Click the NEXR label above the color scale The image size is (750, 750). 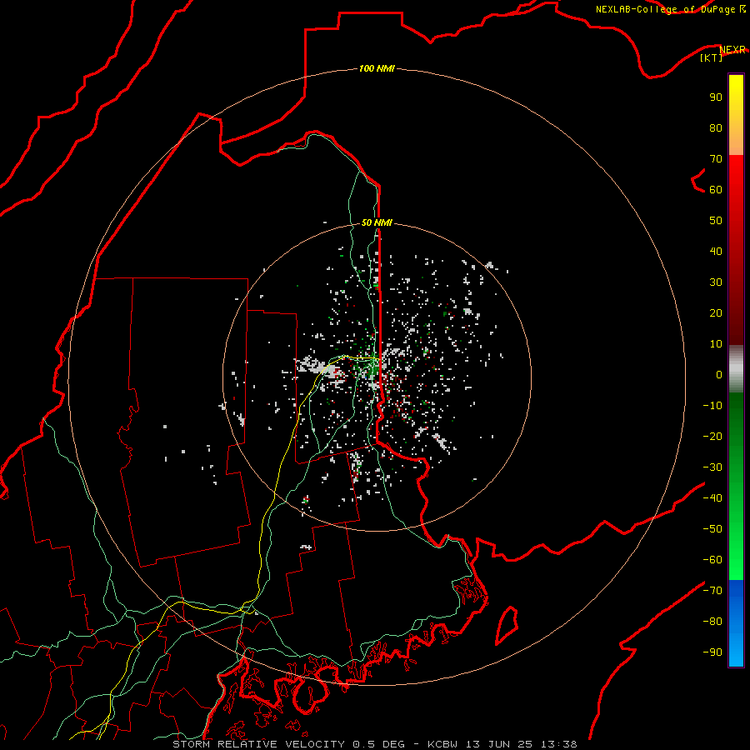click(732, 49)
